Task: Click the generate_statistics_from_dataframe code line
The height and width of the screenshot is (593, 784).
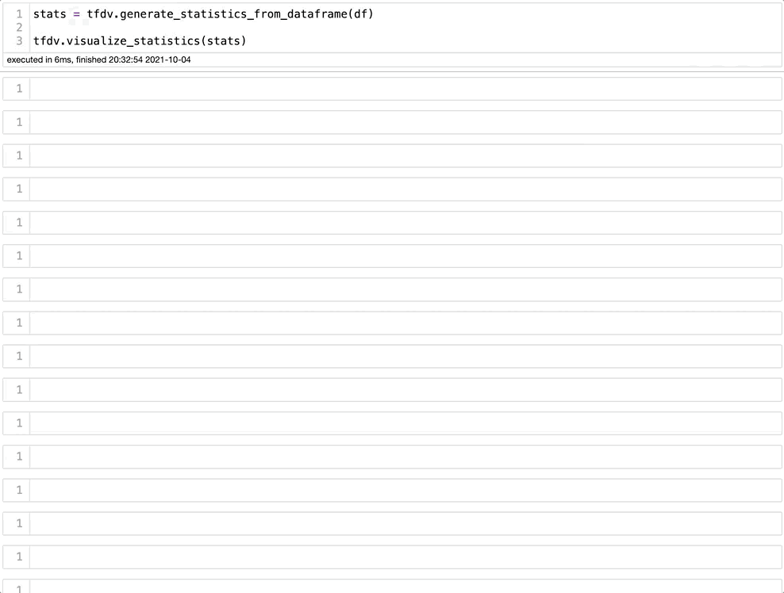Action: [203, 14]
